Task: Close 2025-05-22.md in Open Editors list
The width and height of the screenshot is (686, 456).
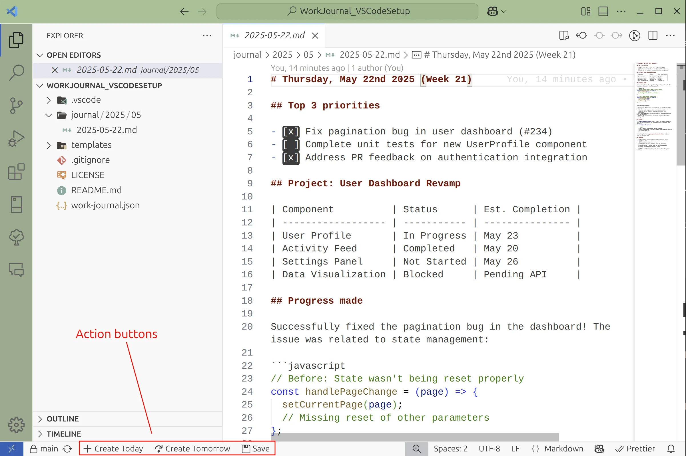Action: click(x=55, y=70)
